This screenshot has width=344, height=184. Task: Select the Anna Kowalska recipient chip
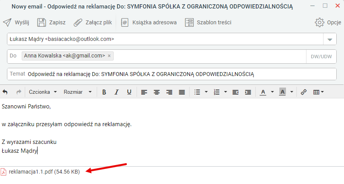[x=68, y=56]
